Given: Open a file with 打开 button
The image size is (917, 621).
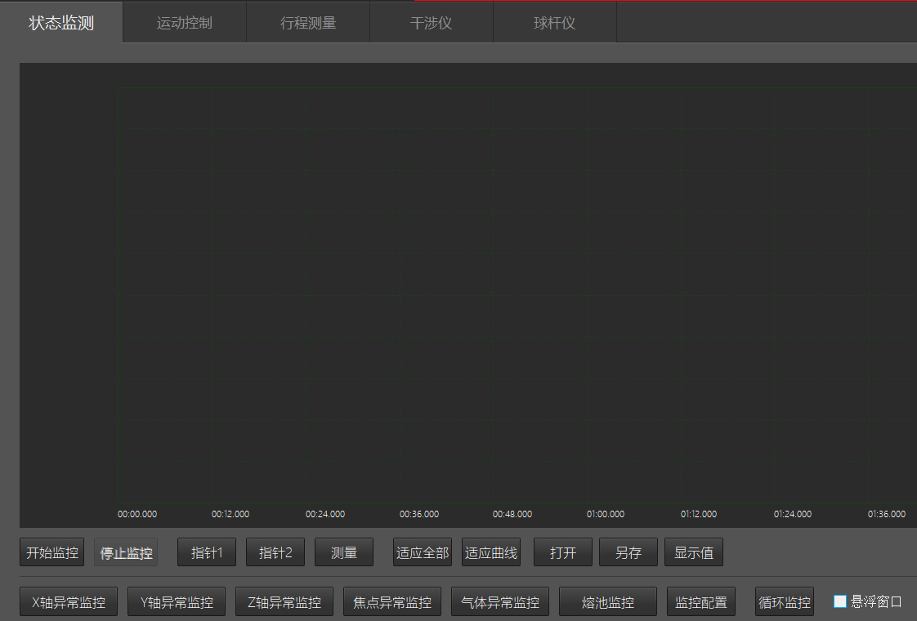Looking at the screenshot, I should tap(563, 552).
